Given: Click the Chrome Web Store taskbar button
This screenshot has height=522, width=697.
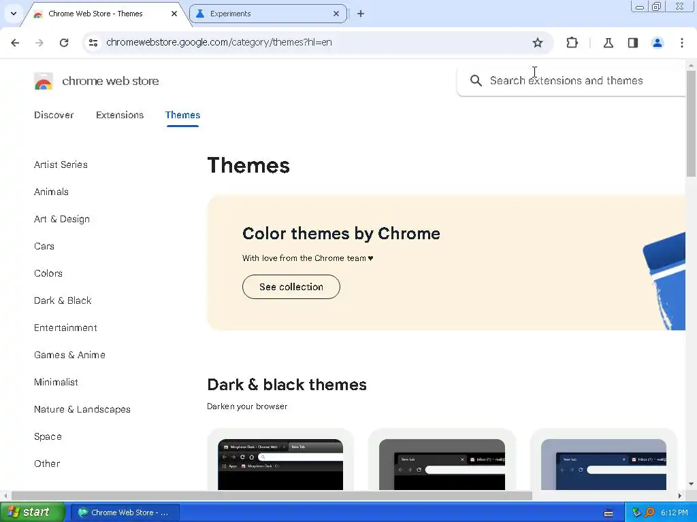Looking at the screenshot, I should coord(125,512).
